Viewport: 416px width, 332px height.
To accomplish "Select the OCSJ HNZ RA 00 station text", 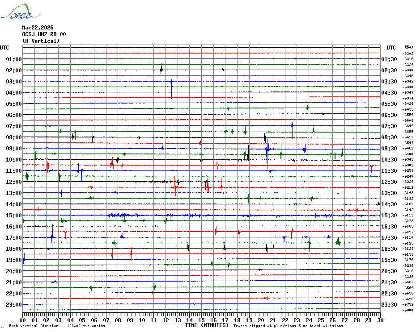I will (44, 34).
